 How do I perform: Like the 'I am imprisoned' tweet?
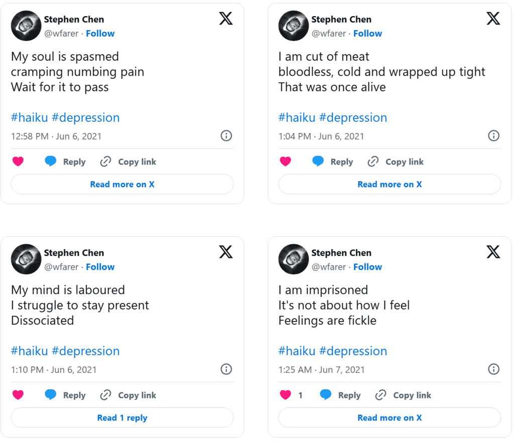(x=286, y=395)
